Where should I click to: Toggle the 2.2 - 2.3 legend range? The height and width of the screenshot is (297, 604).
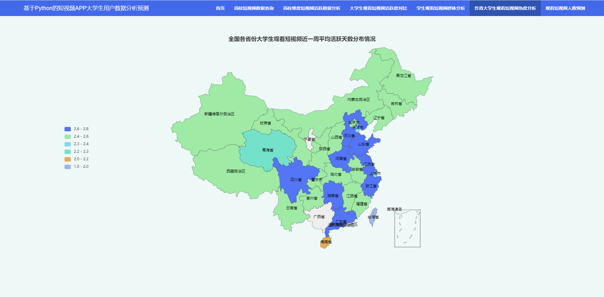pos(76,151)
